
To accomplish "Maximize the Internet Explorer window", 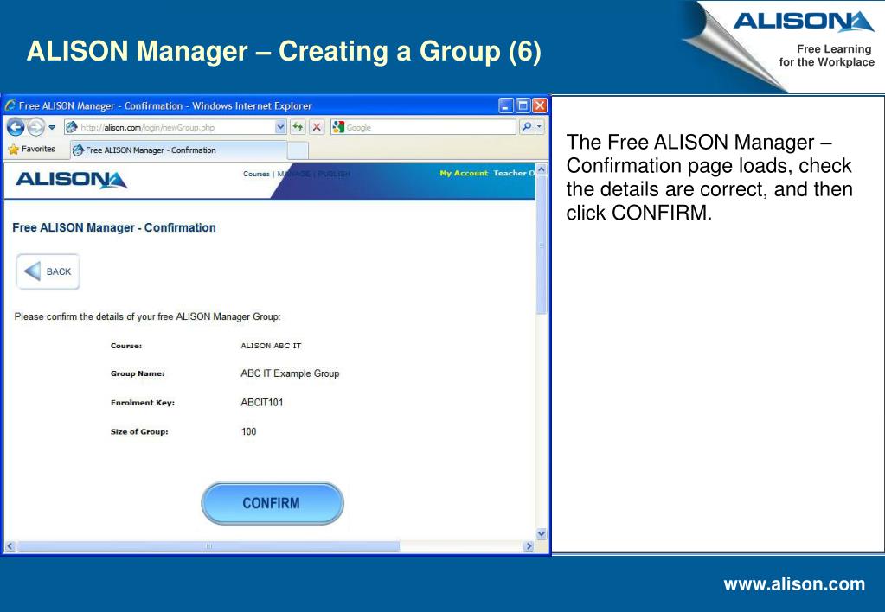I will pyautogui.click(x=523, y=105).
